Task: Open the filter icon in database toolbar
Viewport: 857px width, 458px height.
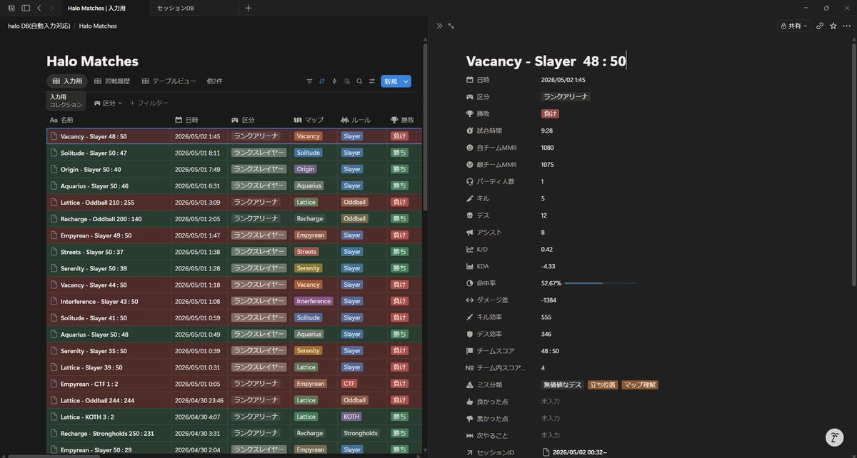Action: tap(309, 81)
